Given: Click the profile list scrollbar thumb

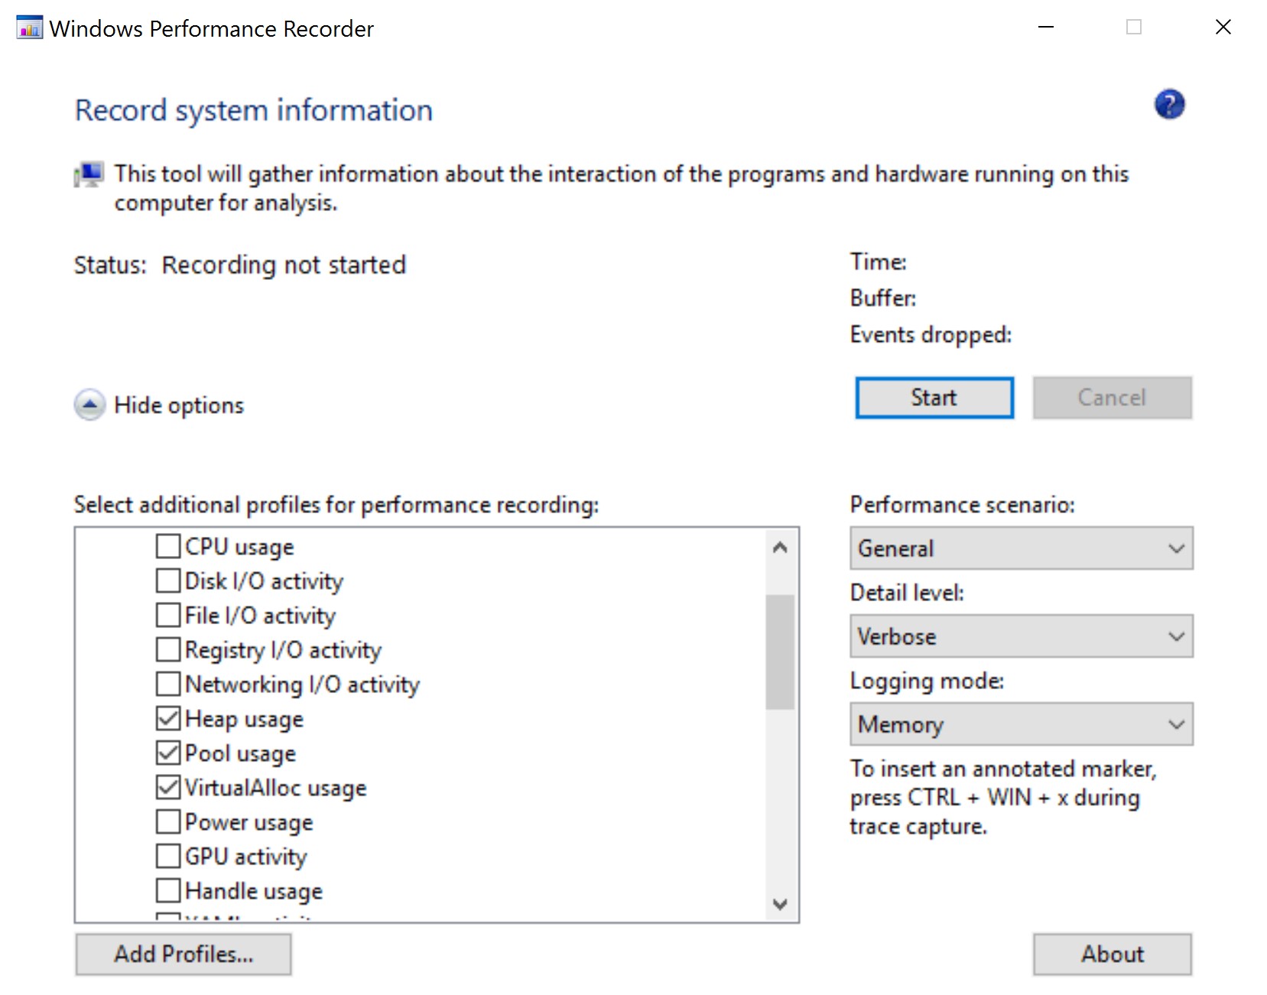Looking at the screenshot, I should click(x=780, y=652).
